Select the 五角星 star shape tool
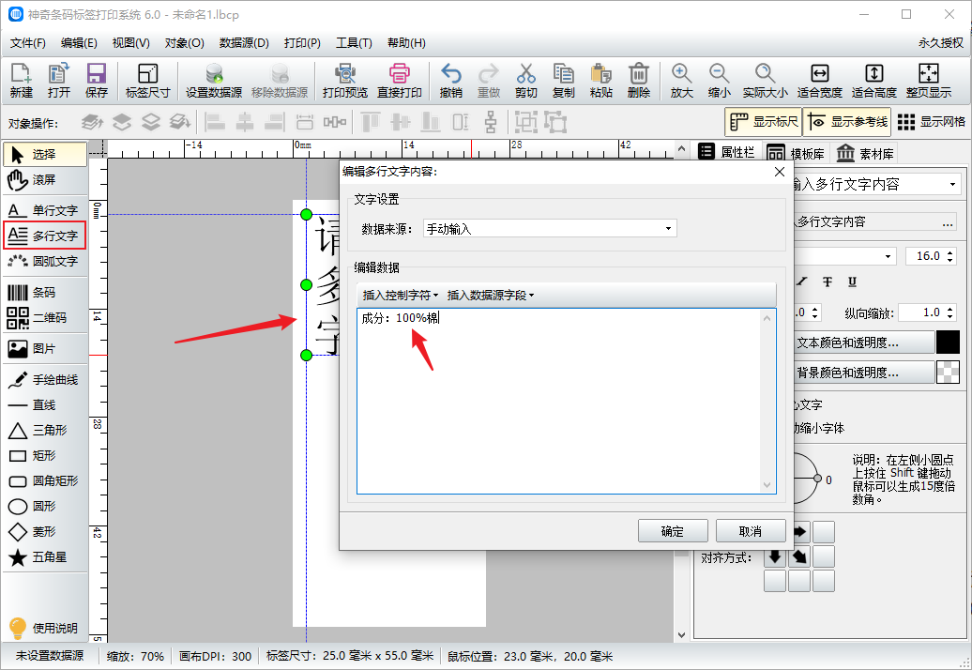 tap(44, 557)
